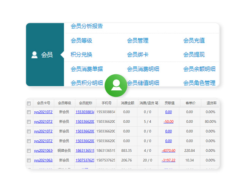This screenshot has height=186, width=247.
Task: Select 会员管理 in the member menu
Action: pos(138,41)
